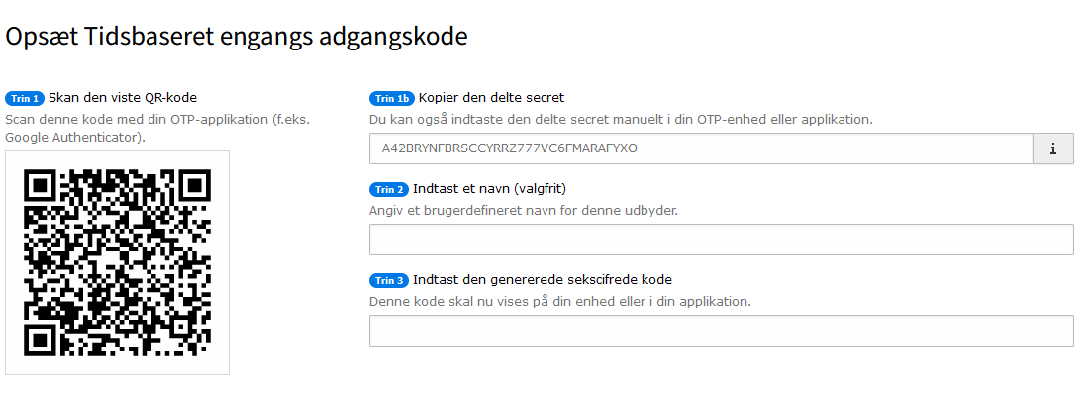The height and width of the screenshot is (396, 1092).
Task: Click the QR code image
Action: click(x=117, y=263)
